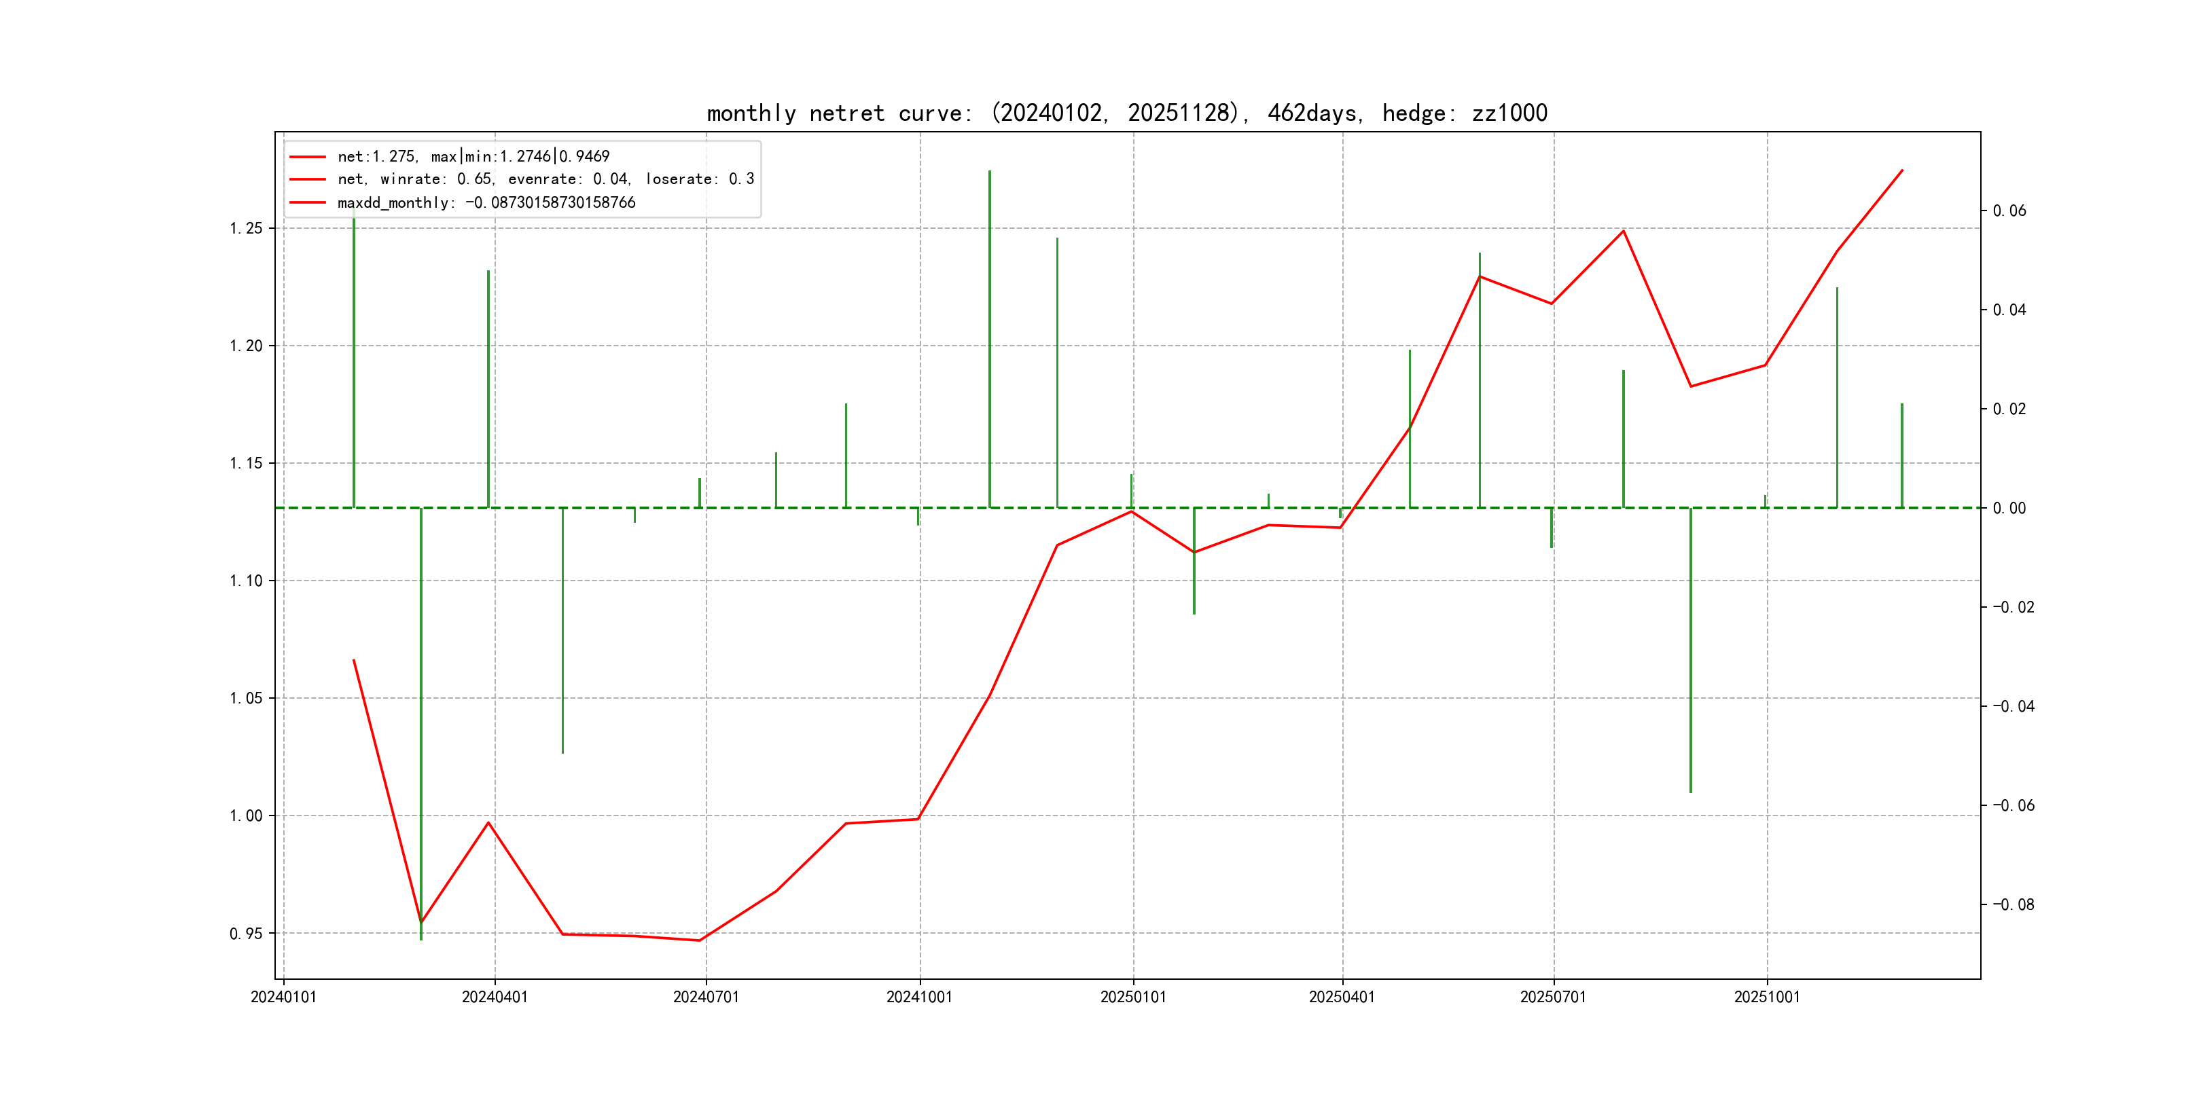Click the red curve's final peak point
Screen dimensions: 2201x1100
pyautogui.click(x=1902, y=170)
